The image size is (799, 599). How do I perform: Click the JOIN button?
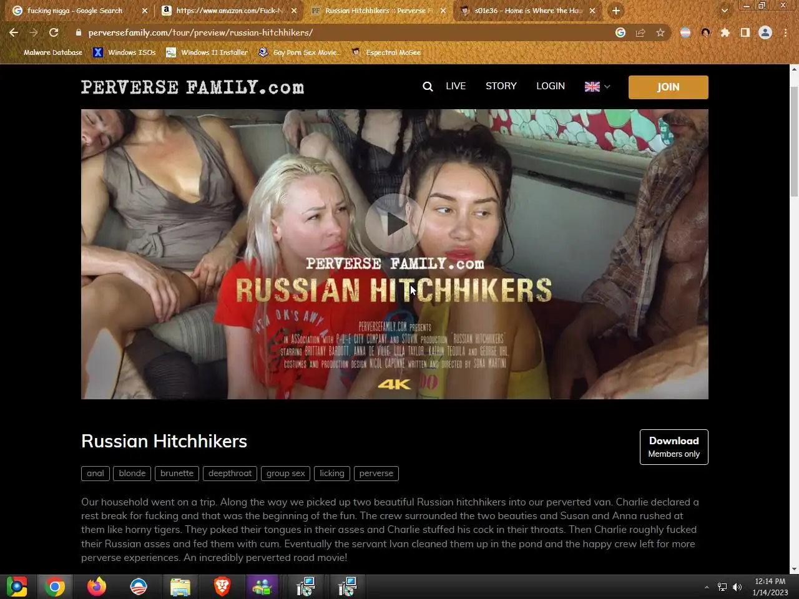tap(668, 87)
